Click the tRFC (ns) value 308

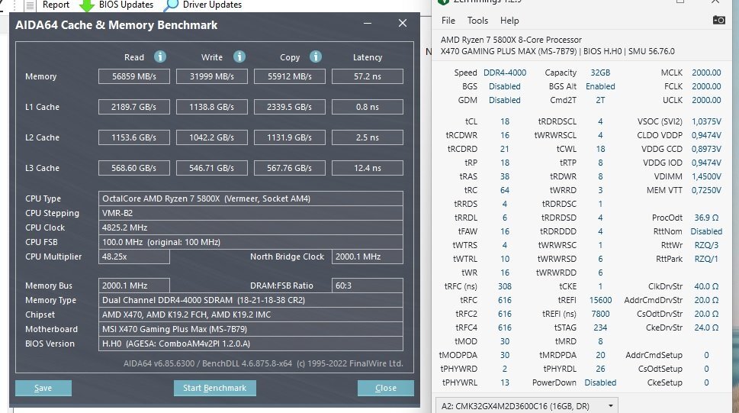coord(505,286)
